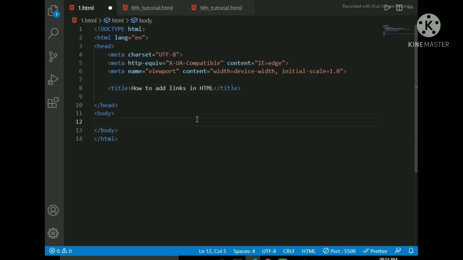
Task: Click the opening <body> tag line 11
Action: click(104, 113)
